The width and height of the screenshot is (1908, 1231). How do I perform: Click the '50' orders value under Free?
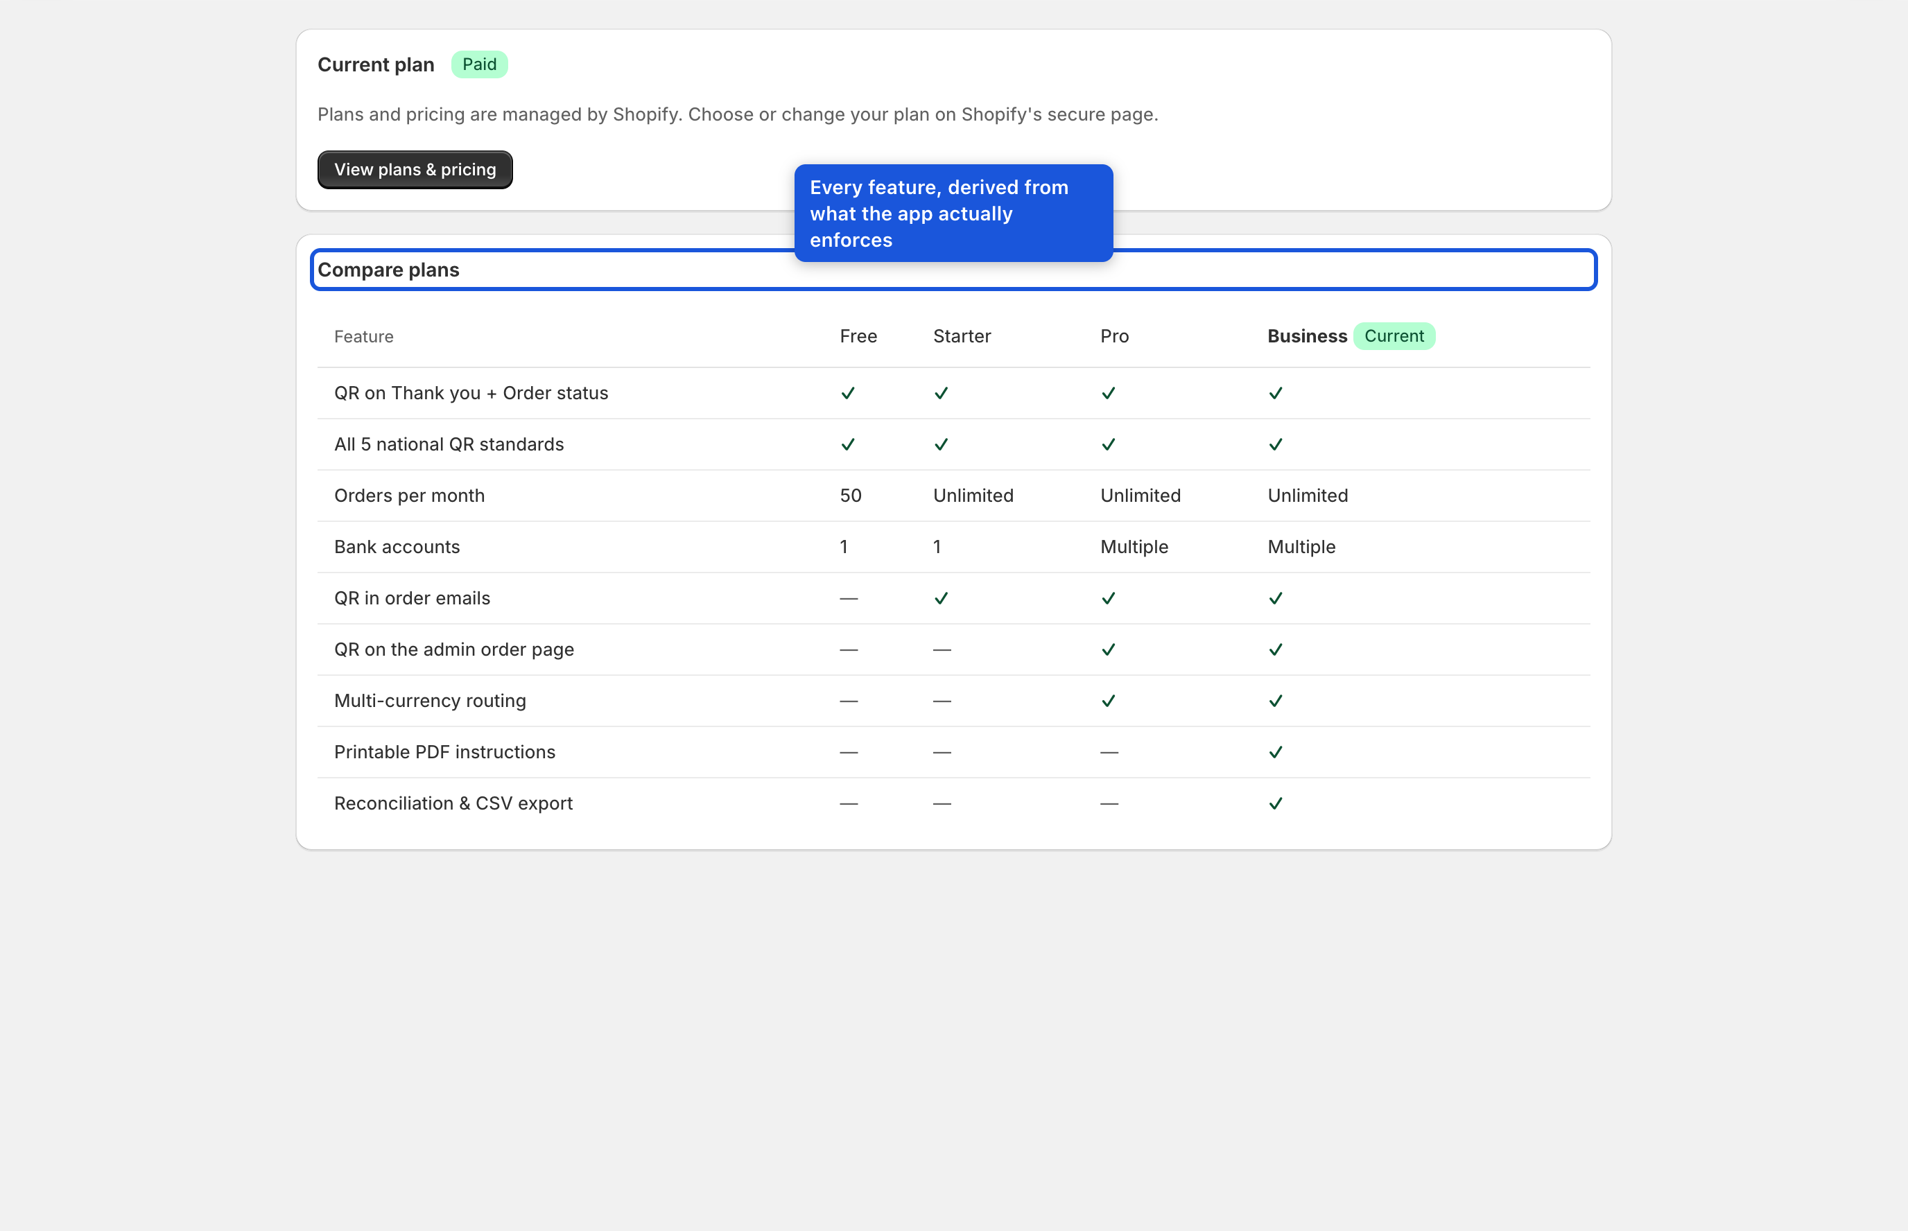tap(851, 496)
